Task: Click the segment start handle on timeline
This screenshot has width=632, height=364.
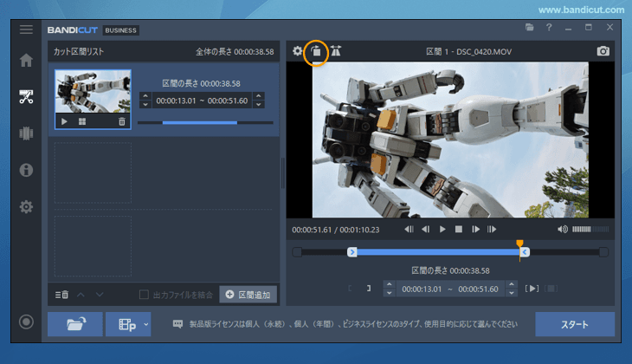Action: click(x=351, y=252)
